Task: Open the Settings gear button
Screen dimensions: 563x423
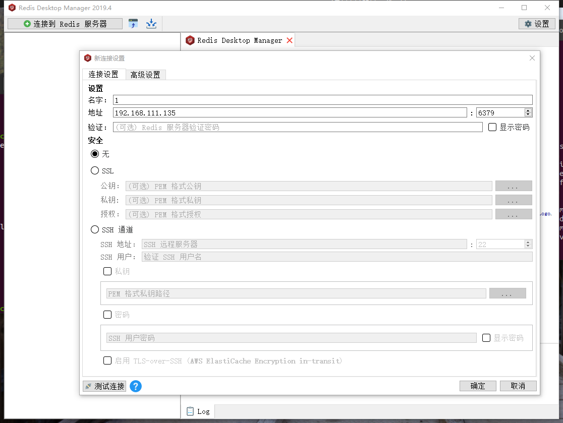Action: (x=537, y=24)
